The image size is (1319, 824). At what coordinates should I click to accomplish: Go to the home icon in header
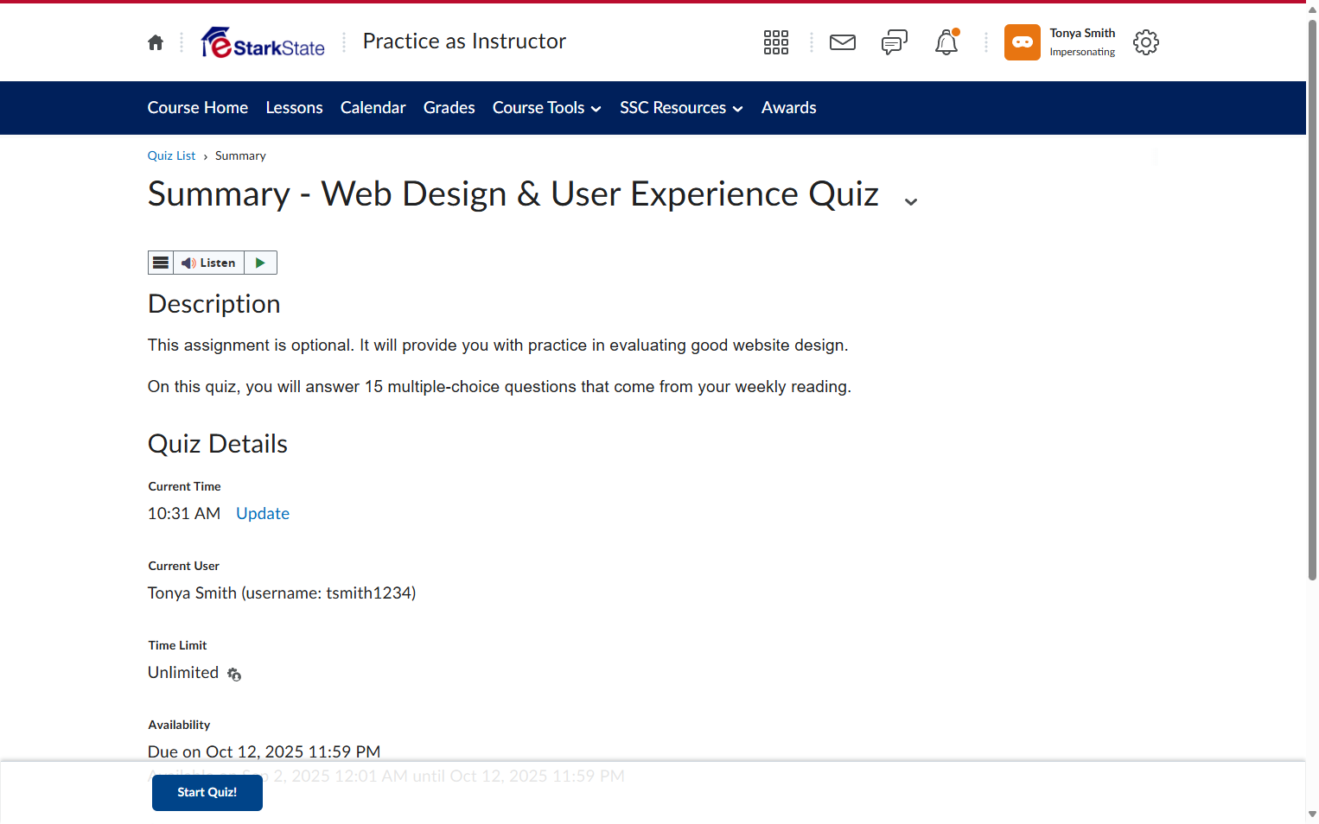[x=156, y=42]
